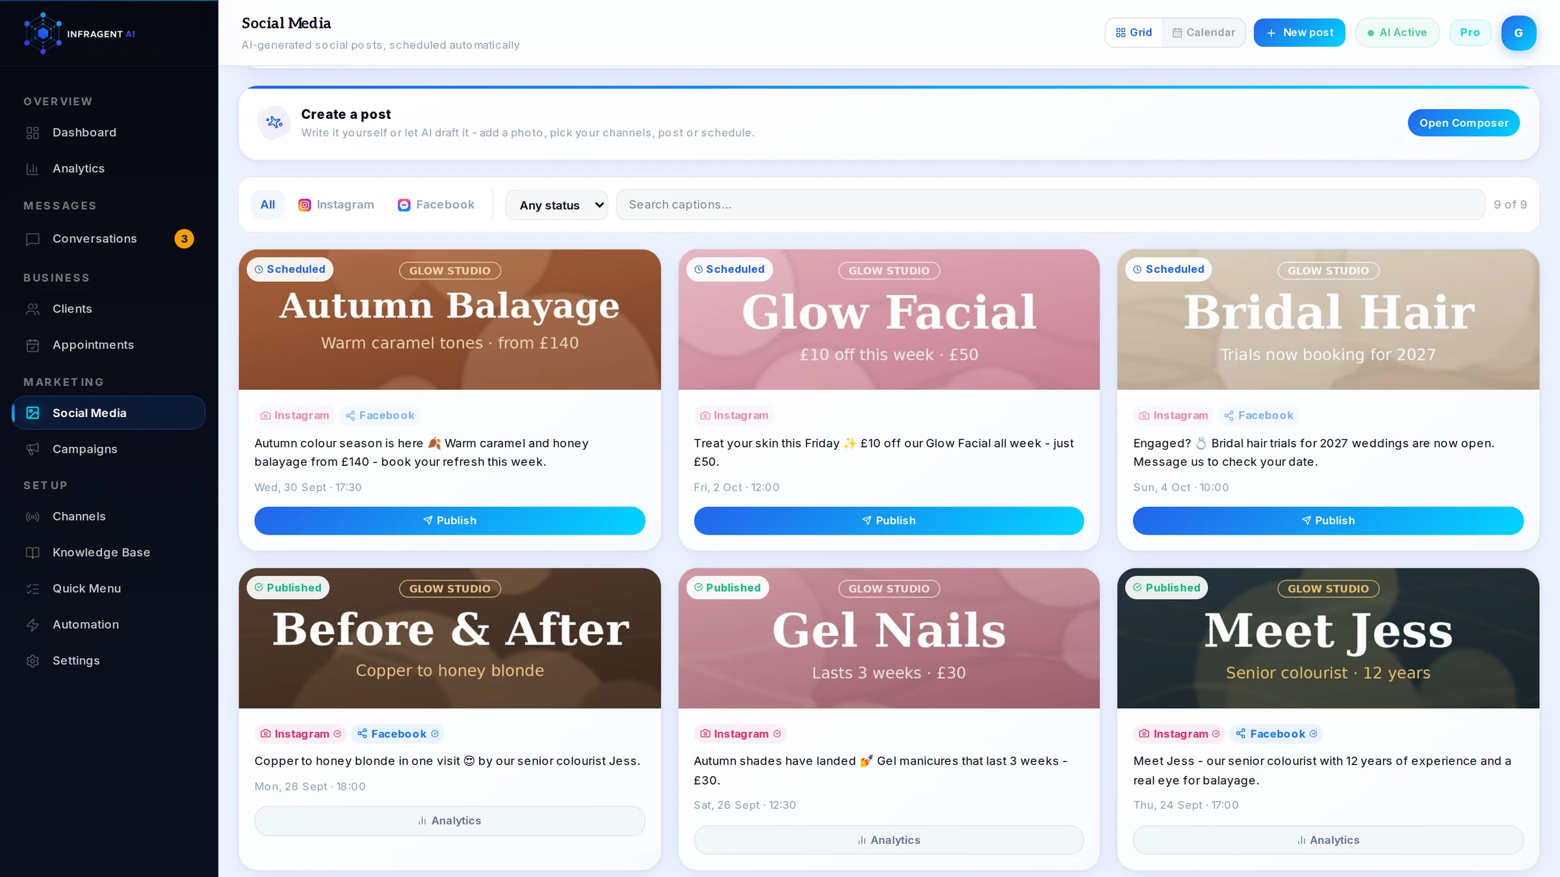The height and width of the screenshot is (877, 1560).
Task: Open the Clients page
Action: (109, 309)
